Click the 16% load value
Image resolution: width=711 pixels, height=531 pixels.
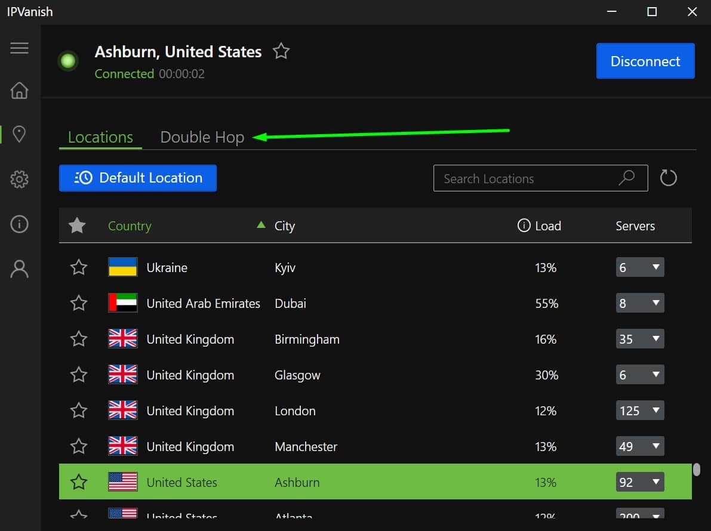[546, 339]
